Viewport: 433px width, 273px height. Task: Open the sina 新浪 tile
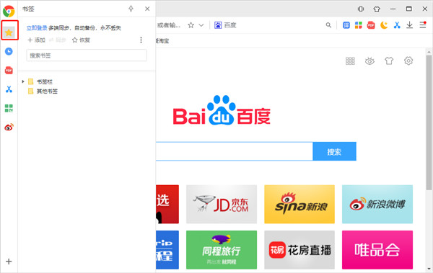[299, 204]
